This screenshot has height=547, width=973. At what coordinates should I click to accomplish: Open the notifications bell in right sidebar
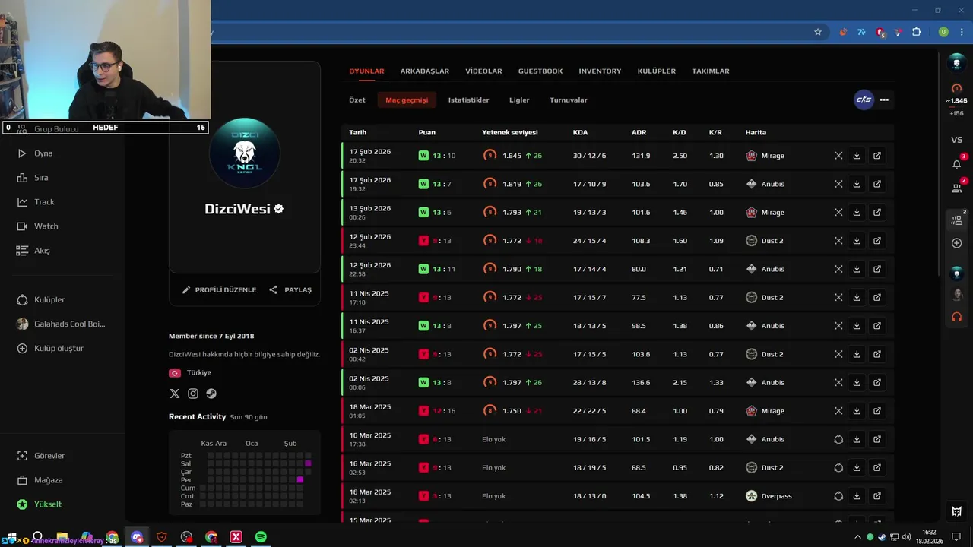point(957,163)
